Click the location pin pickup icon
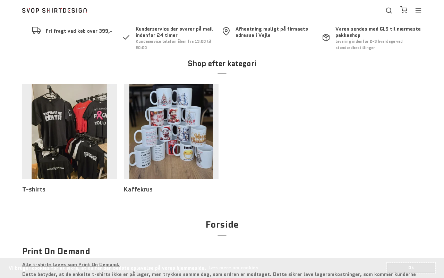444x278 pixels. [226, 31]
